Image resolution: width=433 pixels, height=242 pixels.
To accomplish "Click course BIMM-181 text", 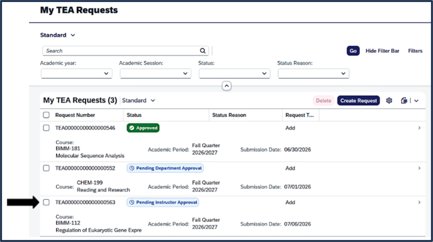I will tap(68, 148).
